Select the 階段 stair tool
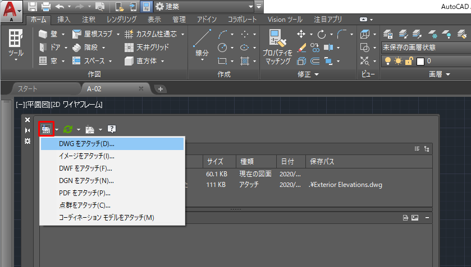This screenshot has width=471, height=267. (85, 48)
